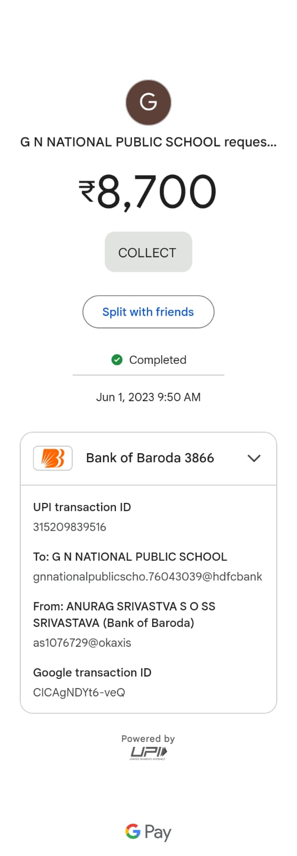Viewport: 297px width, 856px height.
Task: Tap the truncated G N NATIONAL PUBLIC SCHOOL title
Action: point(148,142)
